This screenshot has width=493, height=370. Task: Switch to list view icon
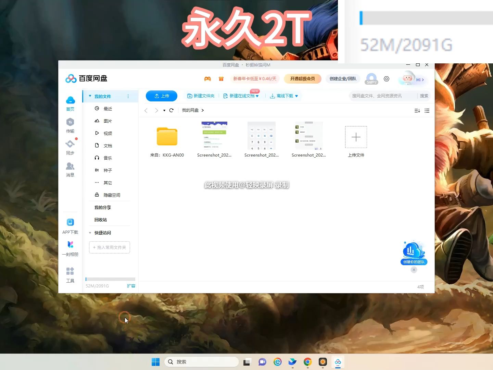coord(427,111)
